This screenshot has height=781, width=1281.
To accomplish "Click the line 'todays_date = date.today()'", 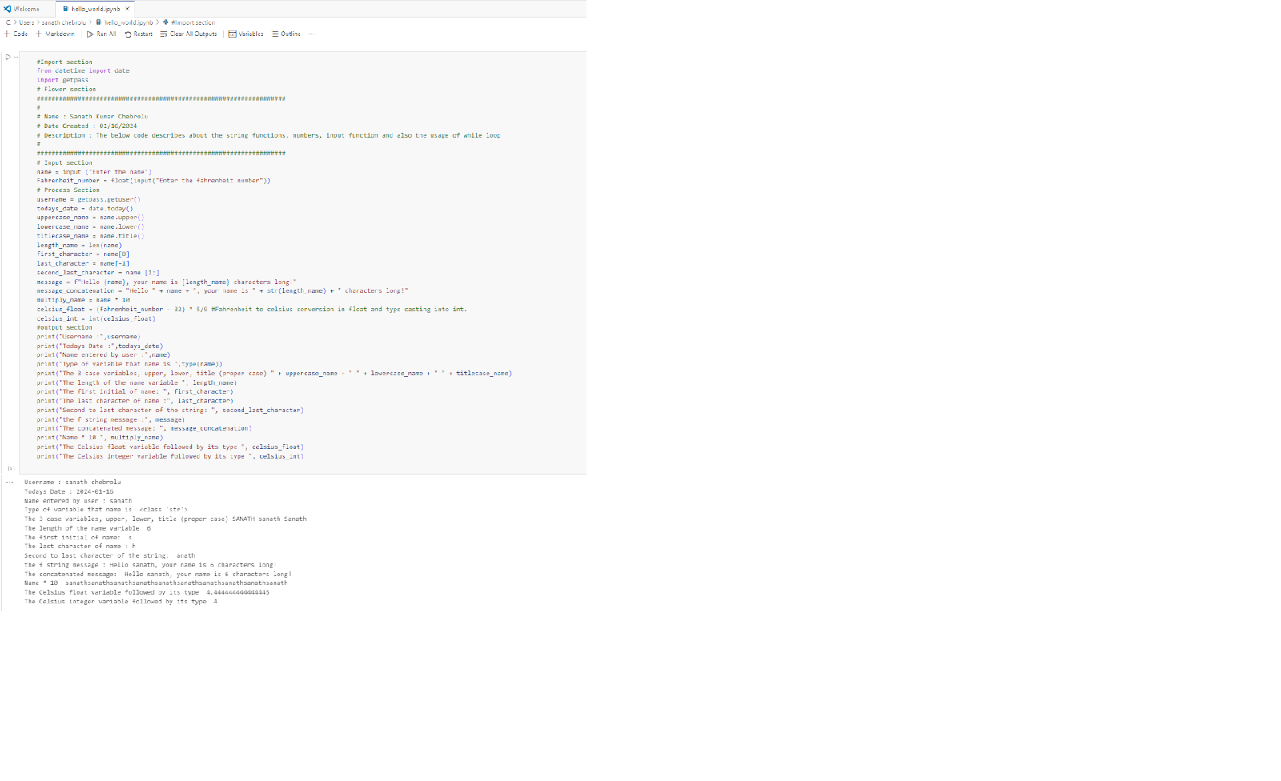I will pyautogui.click(x=85, y=209).
